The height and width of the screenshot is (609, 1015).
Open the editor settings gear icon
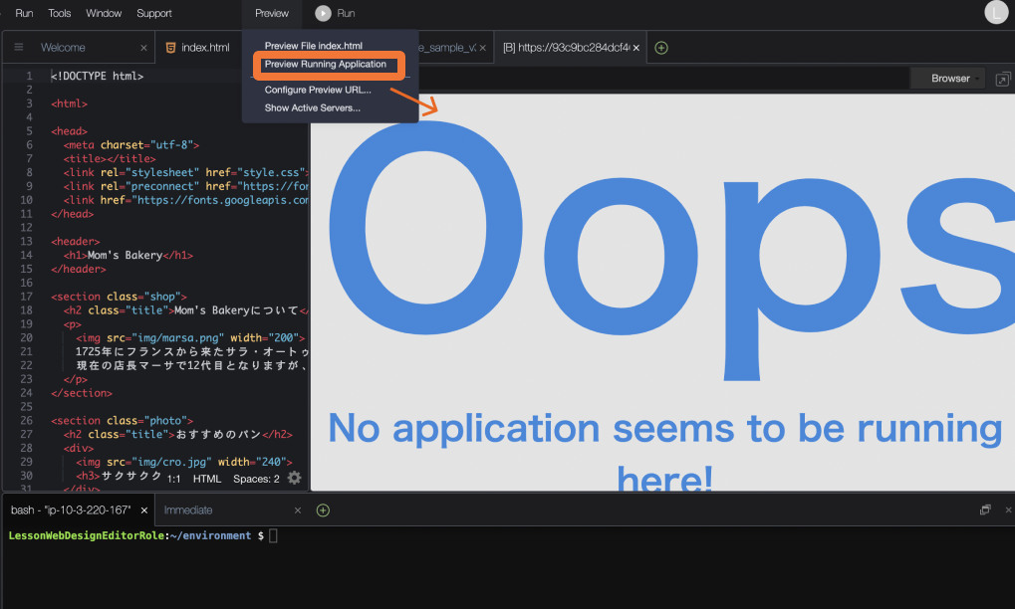pyautogui.click(x=294, y=479)
